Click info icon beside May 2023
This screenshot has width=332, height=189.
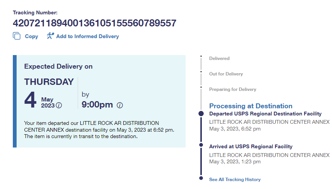click(59, 105)
